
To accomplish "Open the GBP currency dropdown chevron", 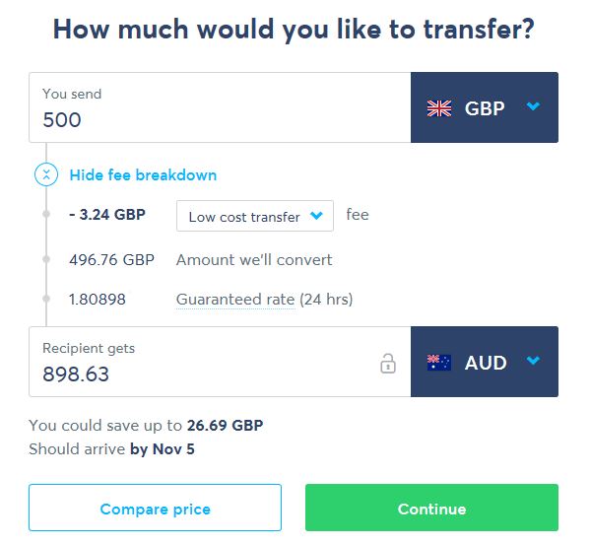I will 533,106.
